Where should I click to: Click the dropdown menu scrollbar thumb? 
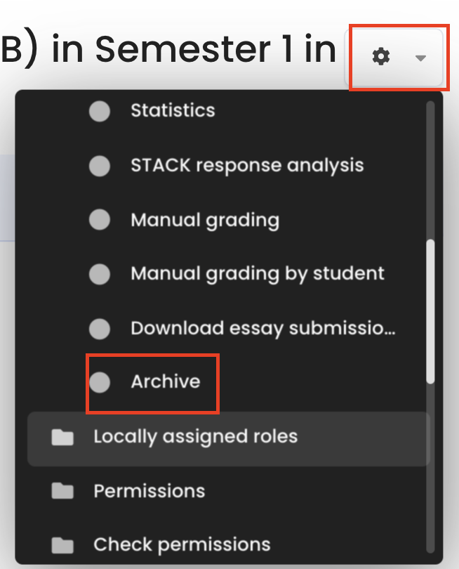point(431,311)
